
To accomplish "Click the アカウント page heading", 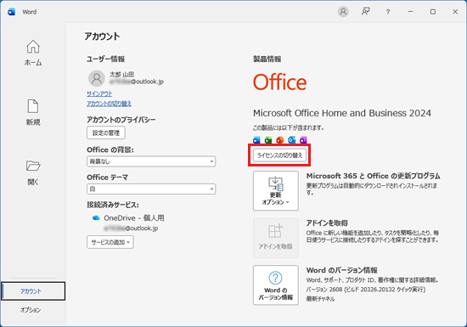I will click(102, 37).
